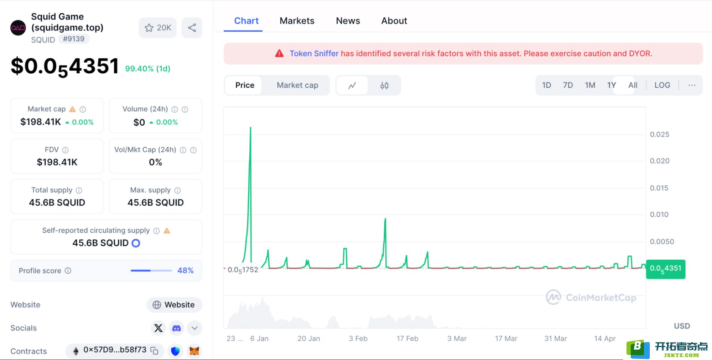Open the Discord social link
Image resolution: width=712 pixels, height=360 pixels.
[176, 328]
